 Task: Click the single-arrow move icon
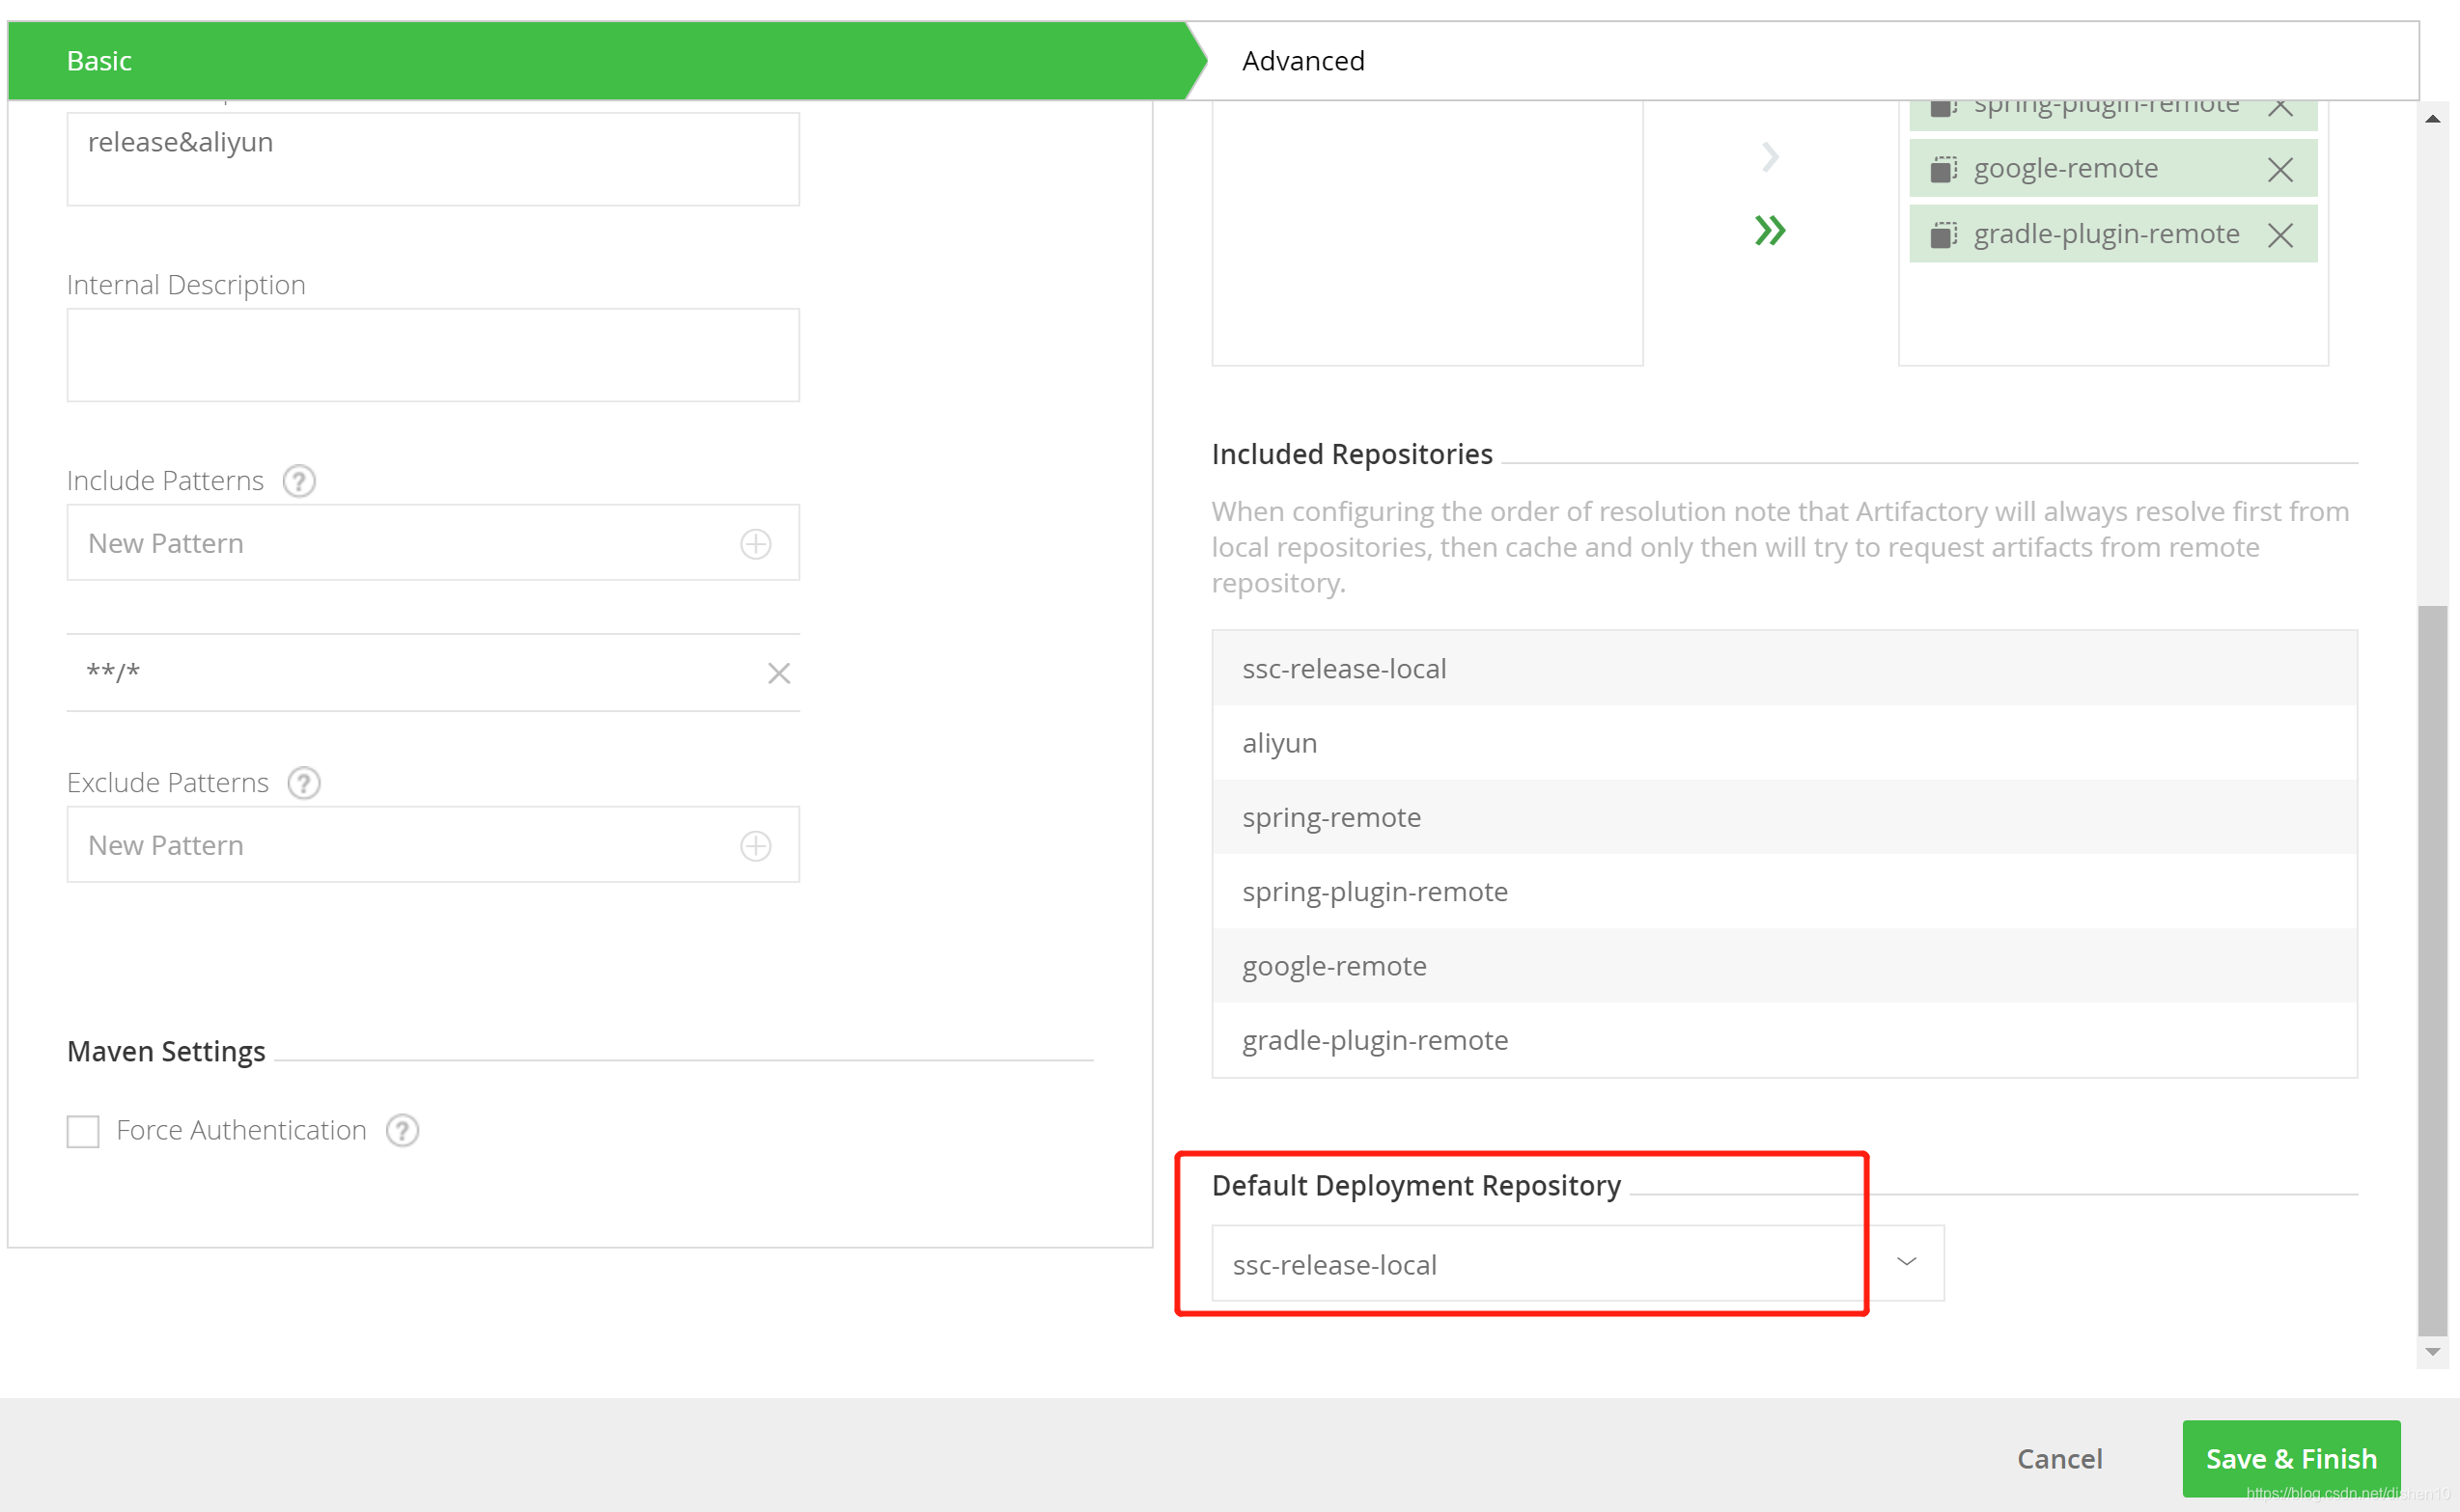(1769, 157)
